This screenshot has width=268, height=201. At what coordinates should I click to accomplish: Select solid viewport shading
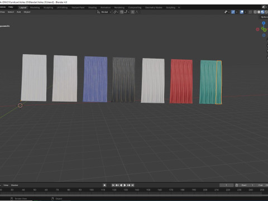259,12
